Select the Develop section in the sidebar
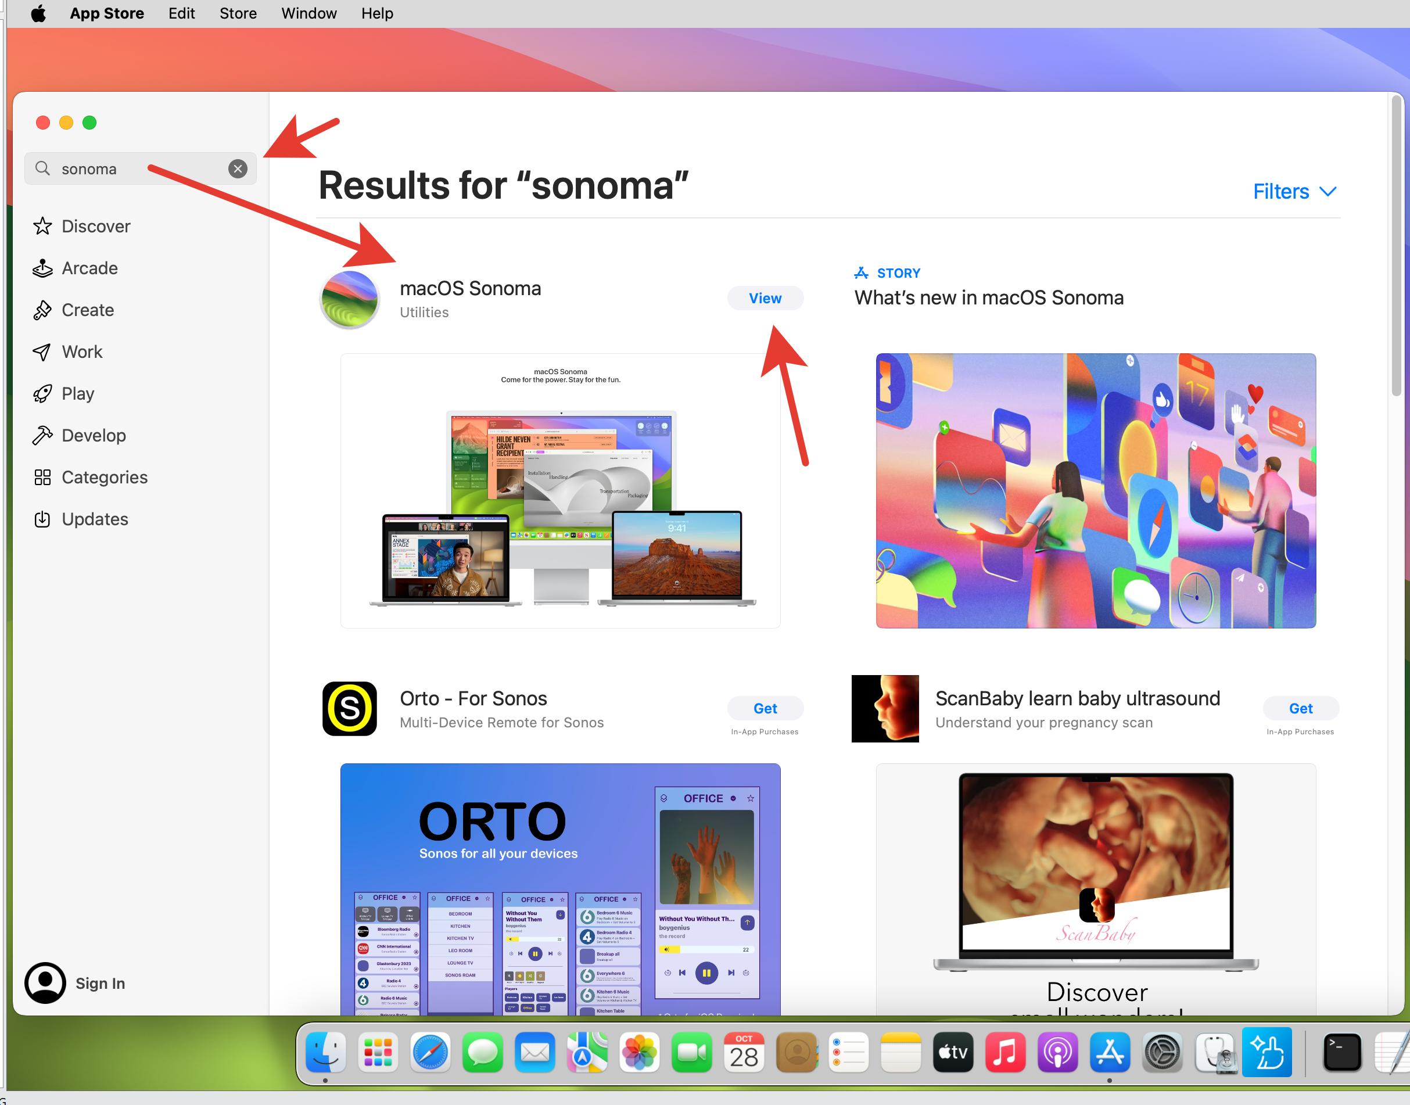 point(79,435)
